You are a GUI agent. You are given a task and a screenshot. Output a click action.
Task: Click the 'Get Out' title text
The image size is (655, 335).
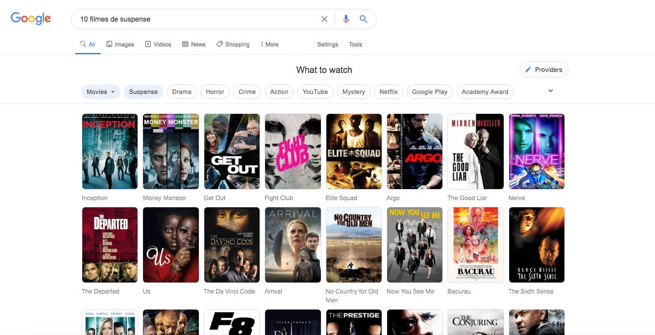[215, 198]
